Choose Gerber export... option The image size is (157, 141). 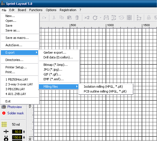tap(59, 52)
